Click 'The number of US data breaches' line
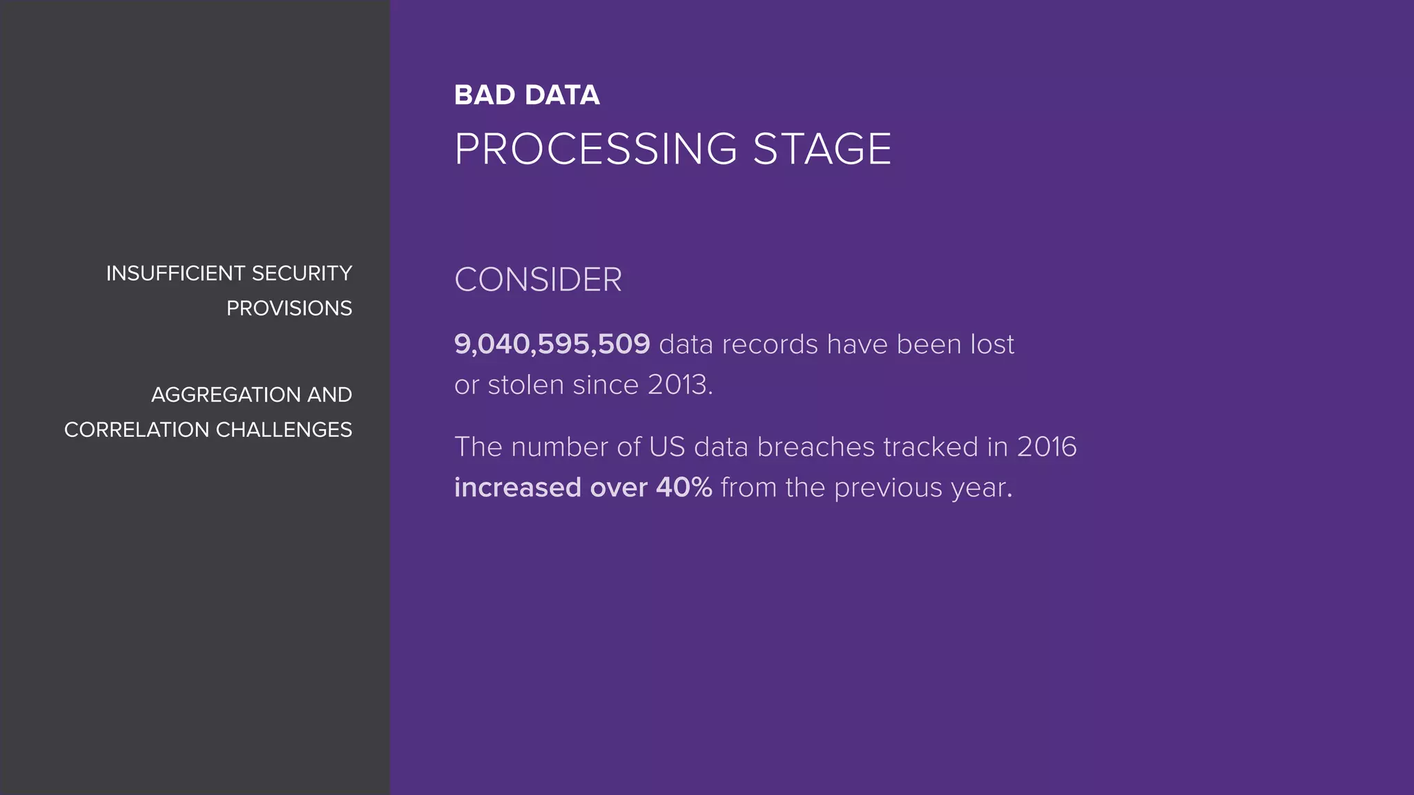Screen dimensions: 1414x795 766,447
